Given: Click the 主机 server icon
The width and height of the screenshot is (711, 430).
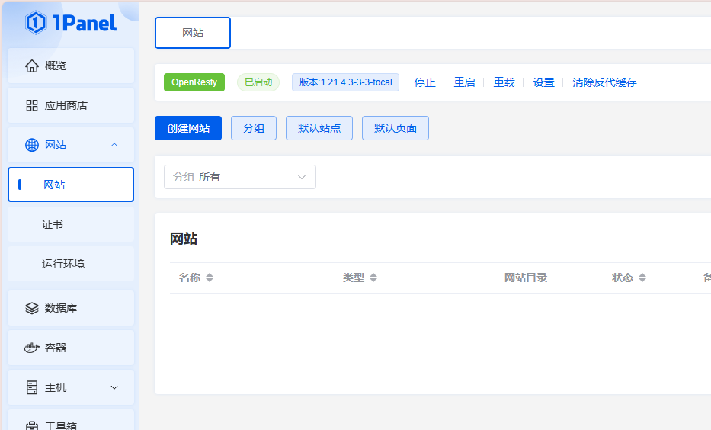Looking at the screenshot, I should [31, 387].
